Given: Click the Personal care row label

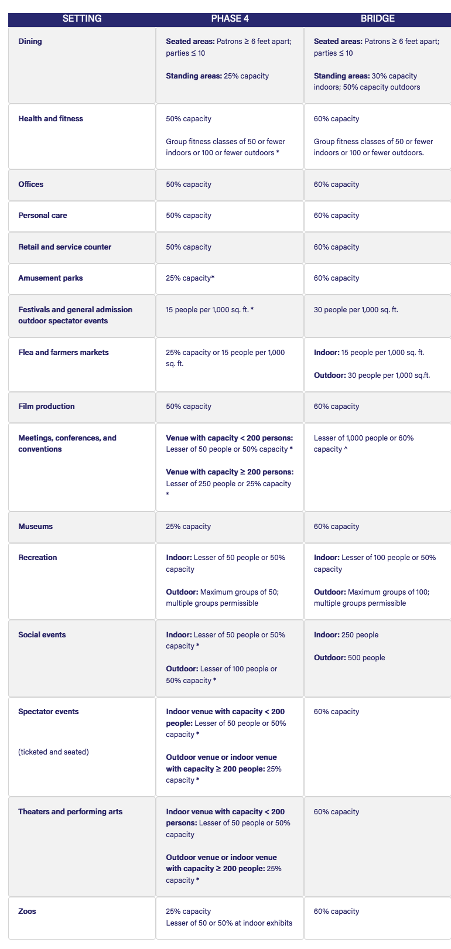Looking at the screenshot, I should click(42, 216).
